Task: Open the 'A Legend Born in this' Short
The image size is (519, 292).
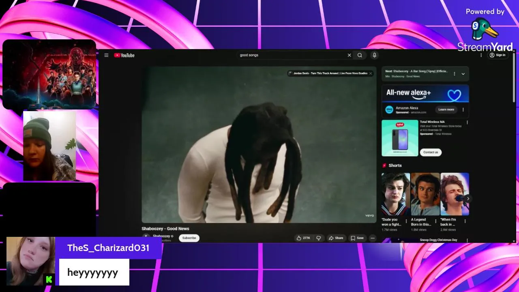Action: point(425,194)
